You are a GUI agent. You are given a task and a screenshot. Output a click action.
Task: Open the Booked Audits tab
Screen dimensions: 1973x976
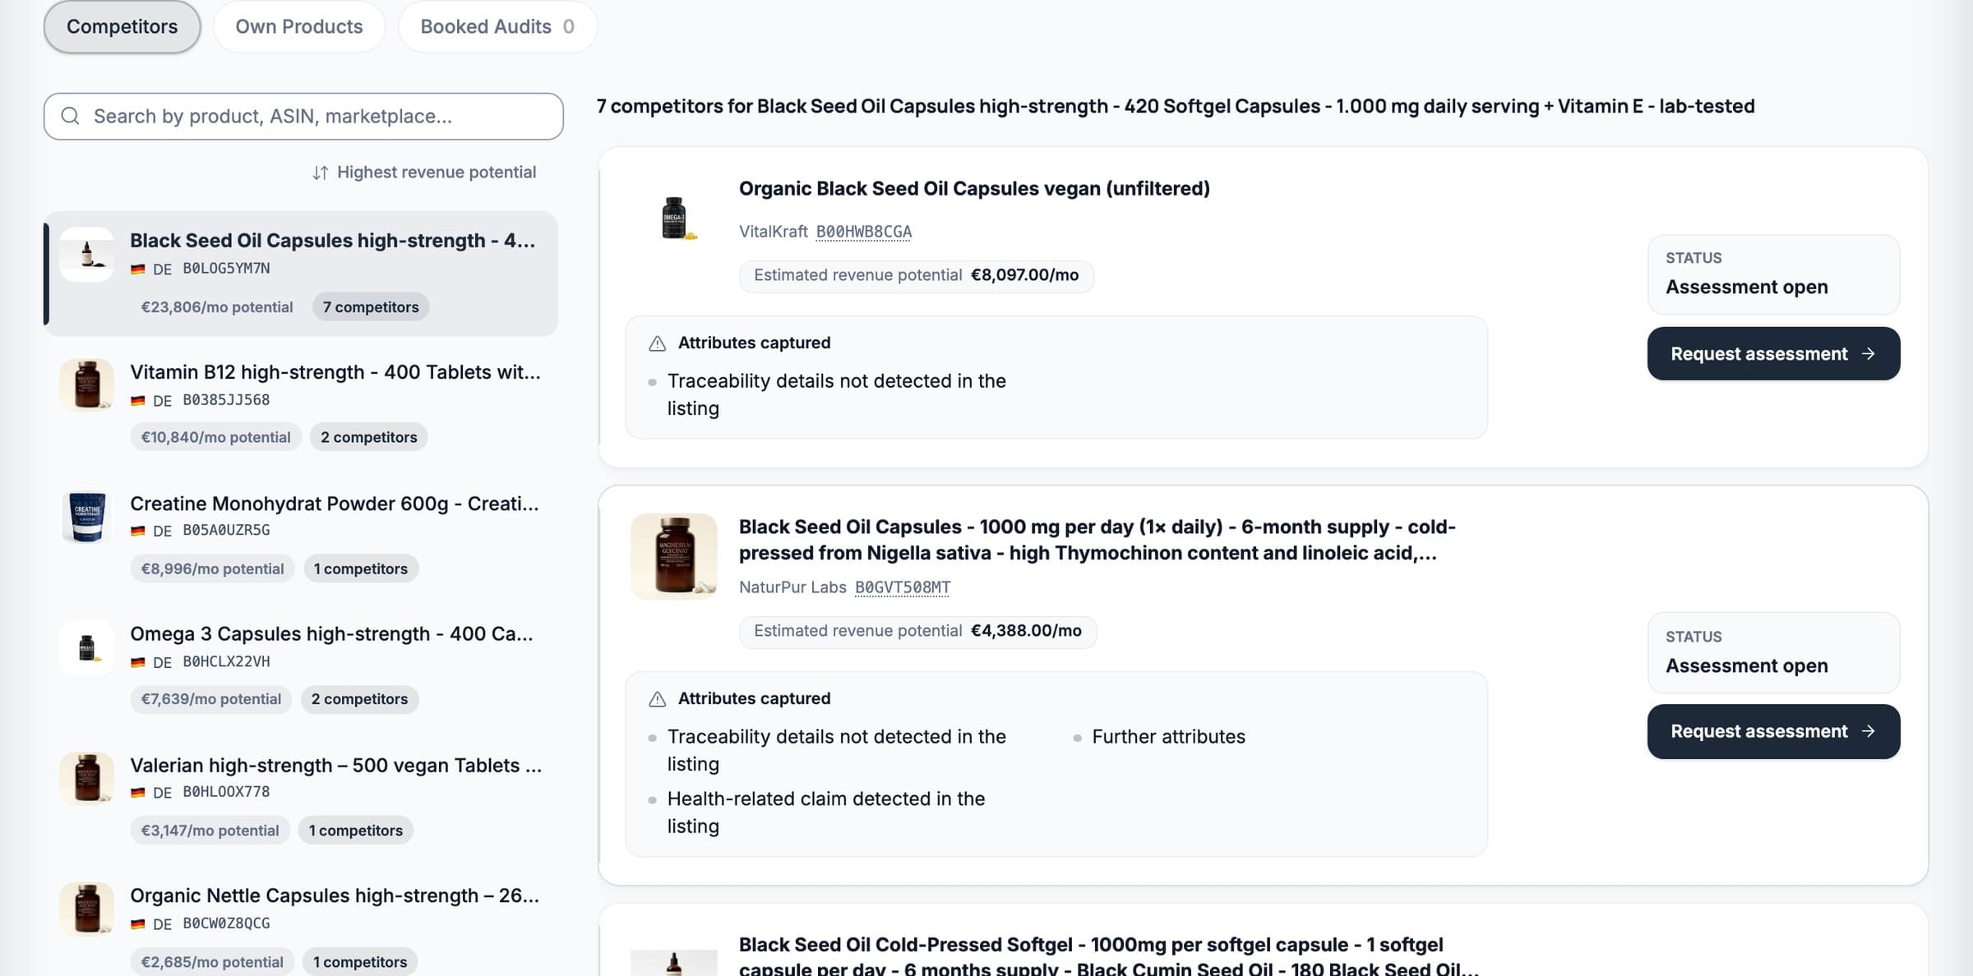click(x=497, y=26)
